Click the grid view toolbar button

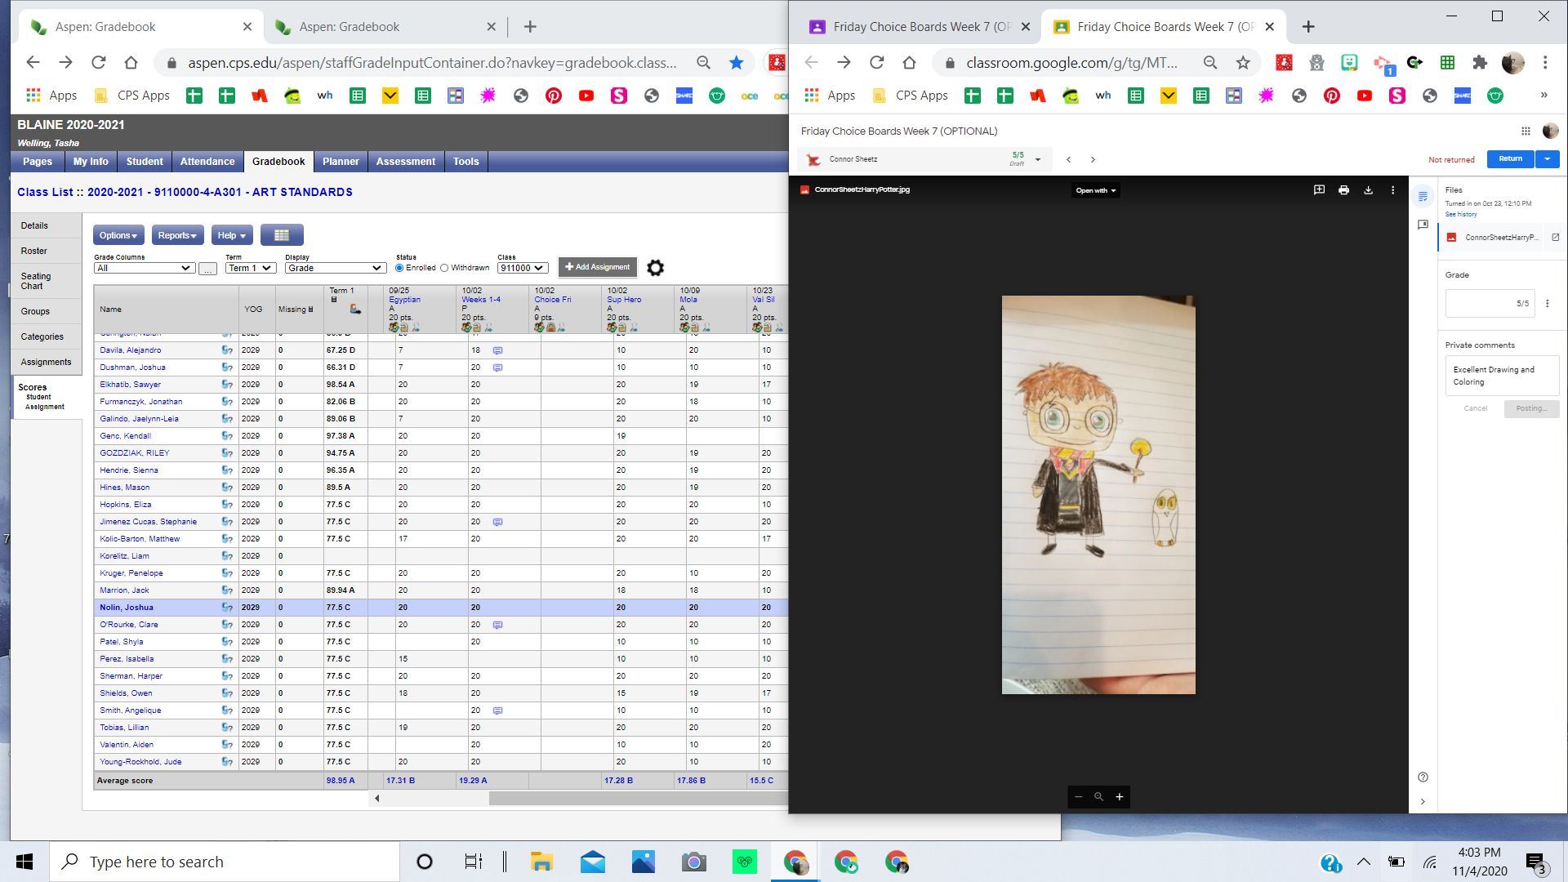coord(282,235)
